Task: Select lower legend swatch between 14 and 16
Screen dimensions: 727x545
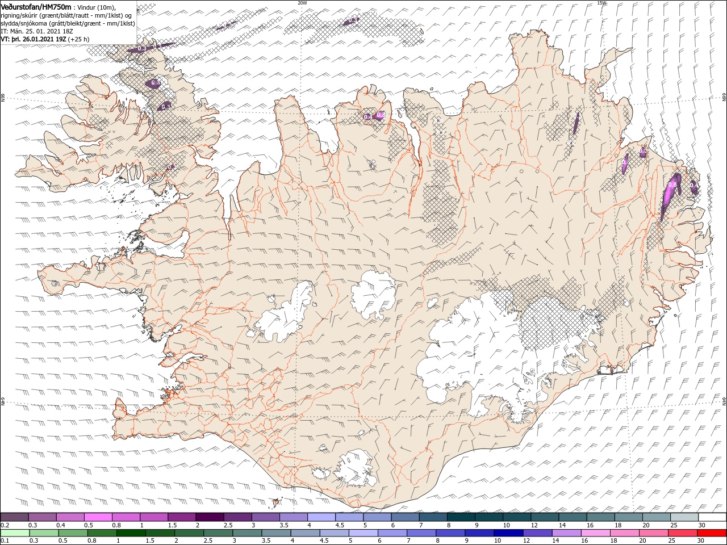Action: pyautogui.click(x=566, y=533)
